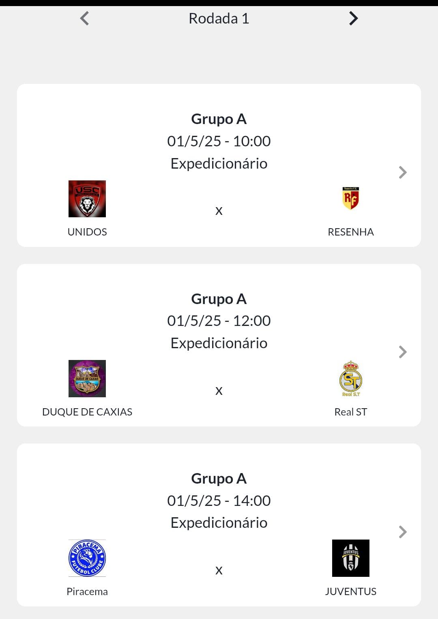The width and height of the screenshot is (438, 619).
Task: Expand the Piracema x Juventus match chevron
Action: click(402, 532)
